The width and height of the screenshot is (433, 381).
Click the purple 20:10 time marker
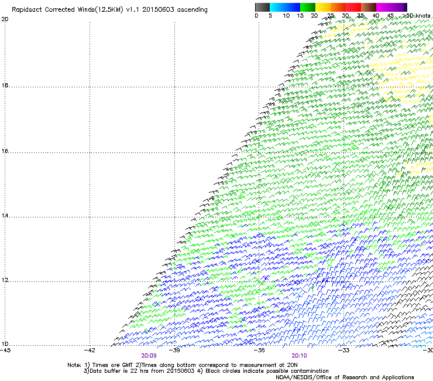coord(300,356)
